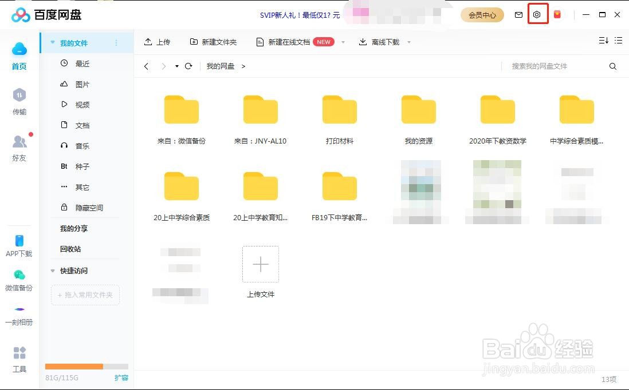Click the 扩容 storage expansion link

121,377
